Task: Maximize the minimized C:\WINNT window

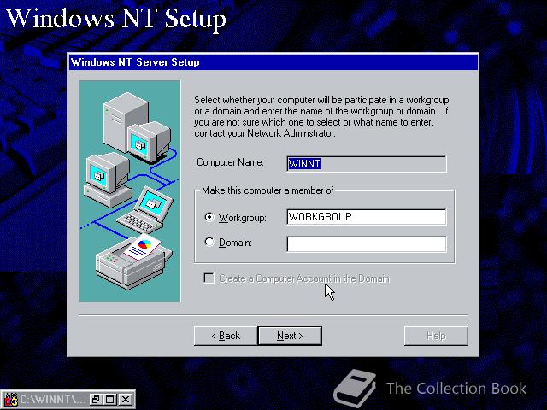Action: click(x=110, y=400)
